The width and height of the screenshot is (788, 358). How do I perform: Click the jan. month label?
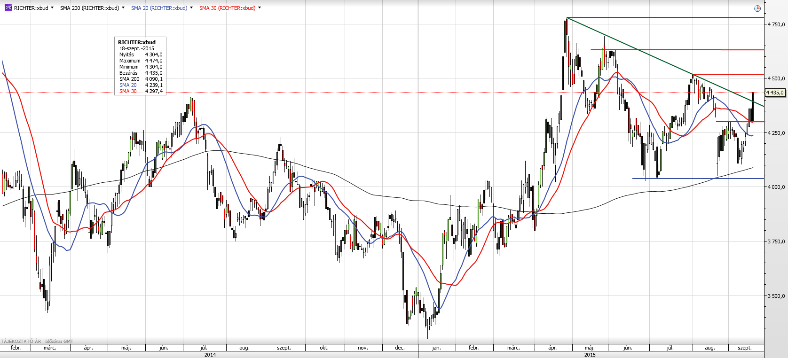436,348
